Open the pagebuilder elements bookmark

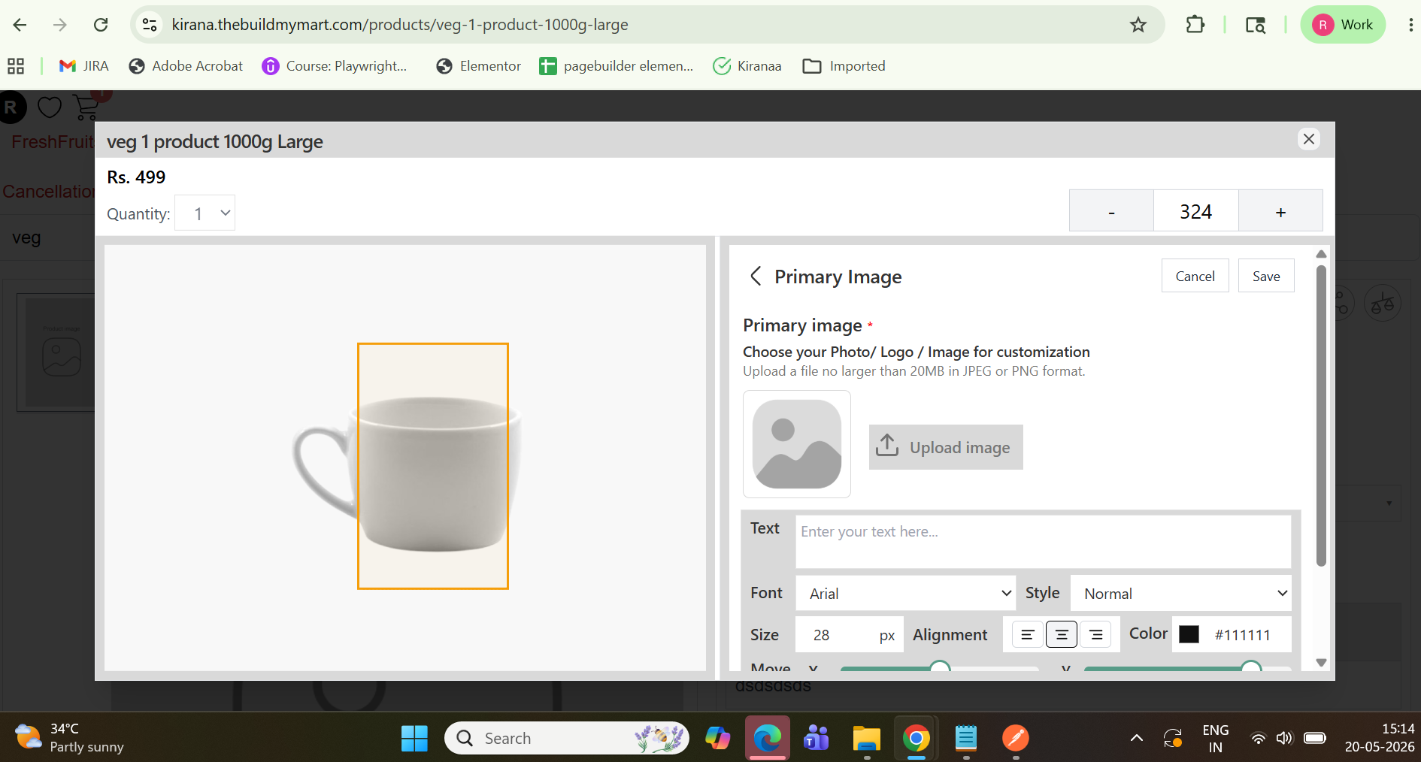point(617,66)
